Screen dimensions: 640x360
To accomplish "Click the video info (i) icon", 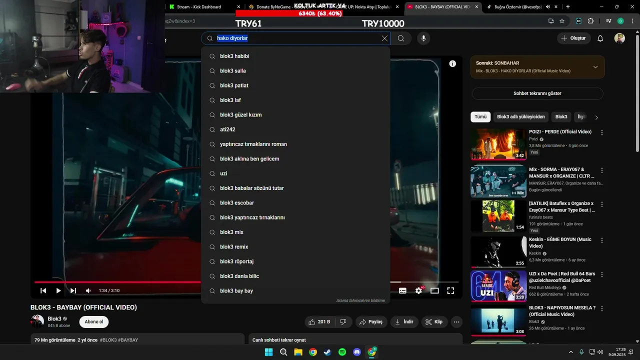I will (x=452, y=63).
